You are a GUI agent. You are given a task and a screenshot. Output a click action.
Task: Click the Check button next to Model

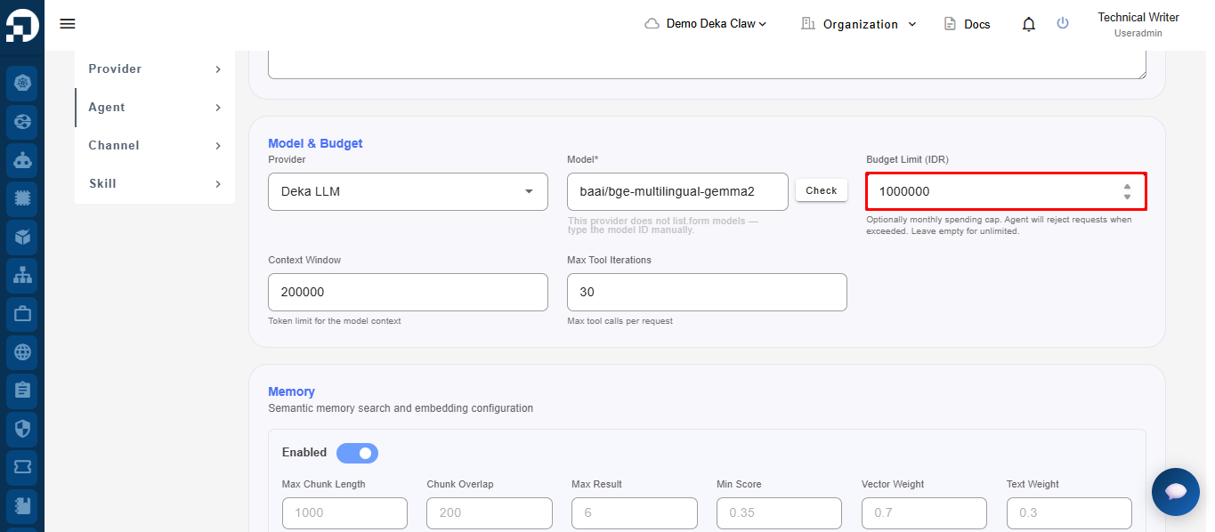click(x=821, y=190)
